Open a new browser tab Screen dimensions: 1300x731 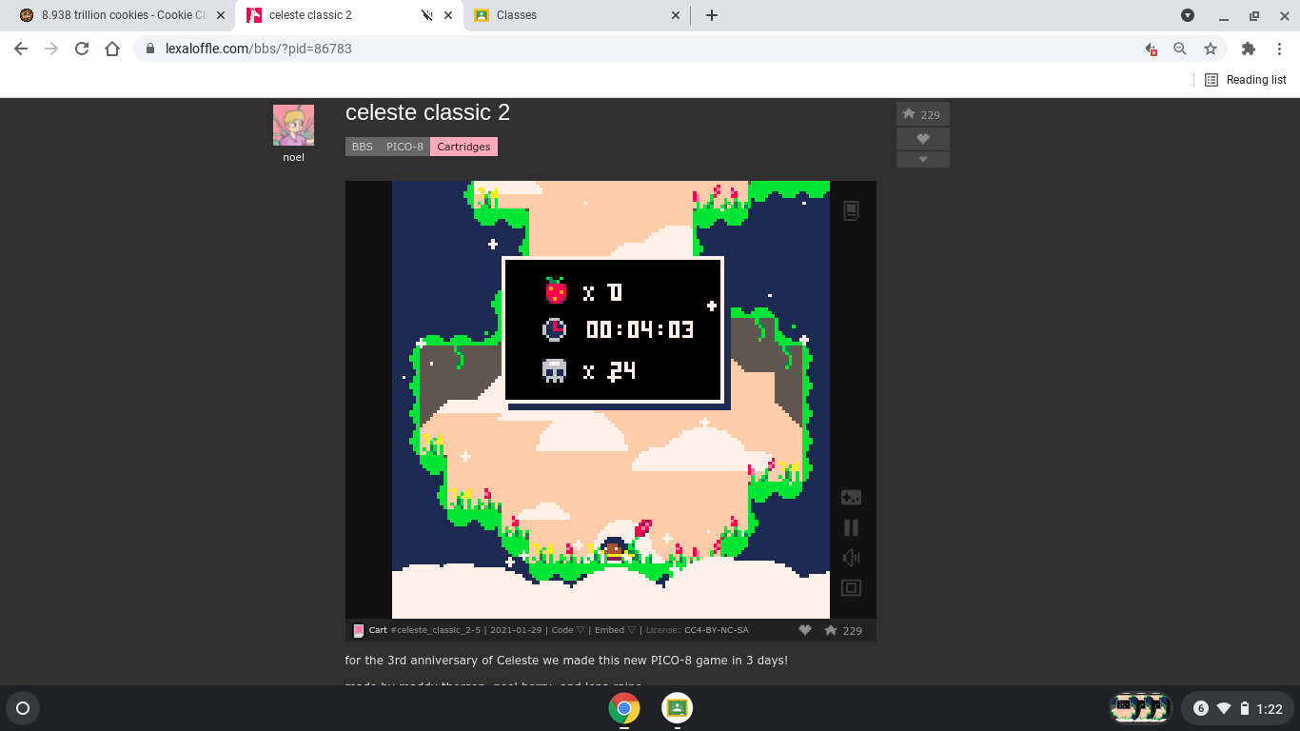tap(712, 15)
